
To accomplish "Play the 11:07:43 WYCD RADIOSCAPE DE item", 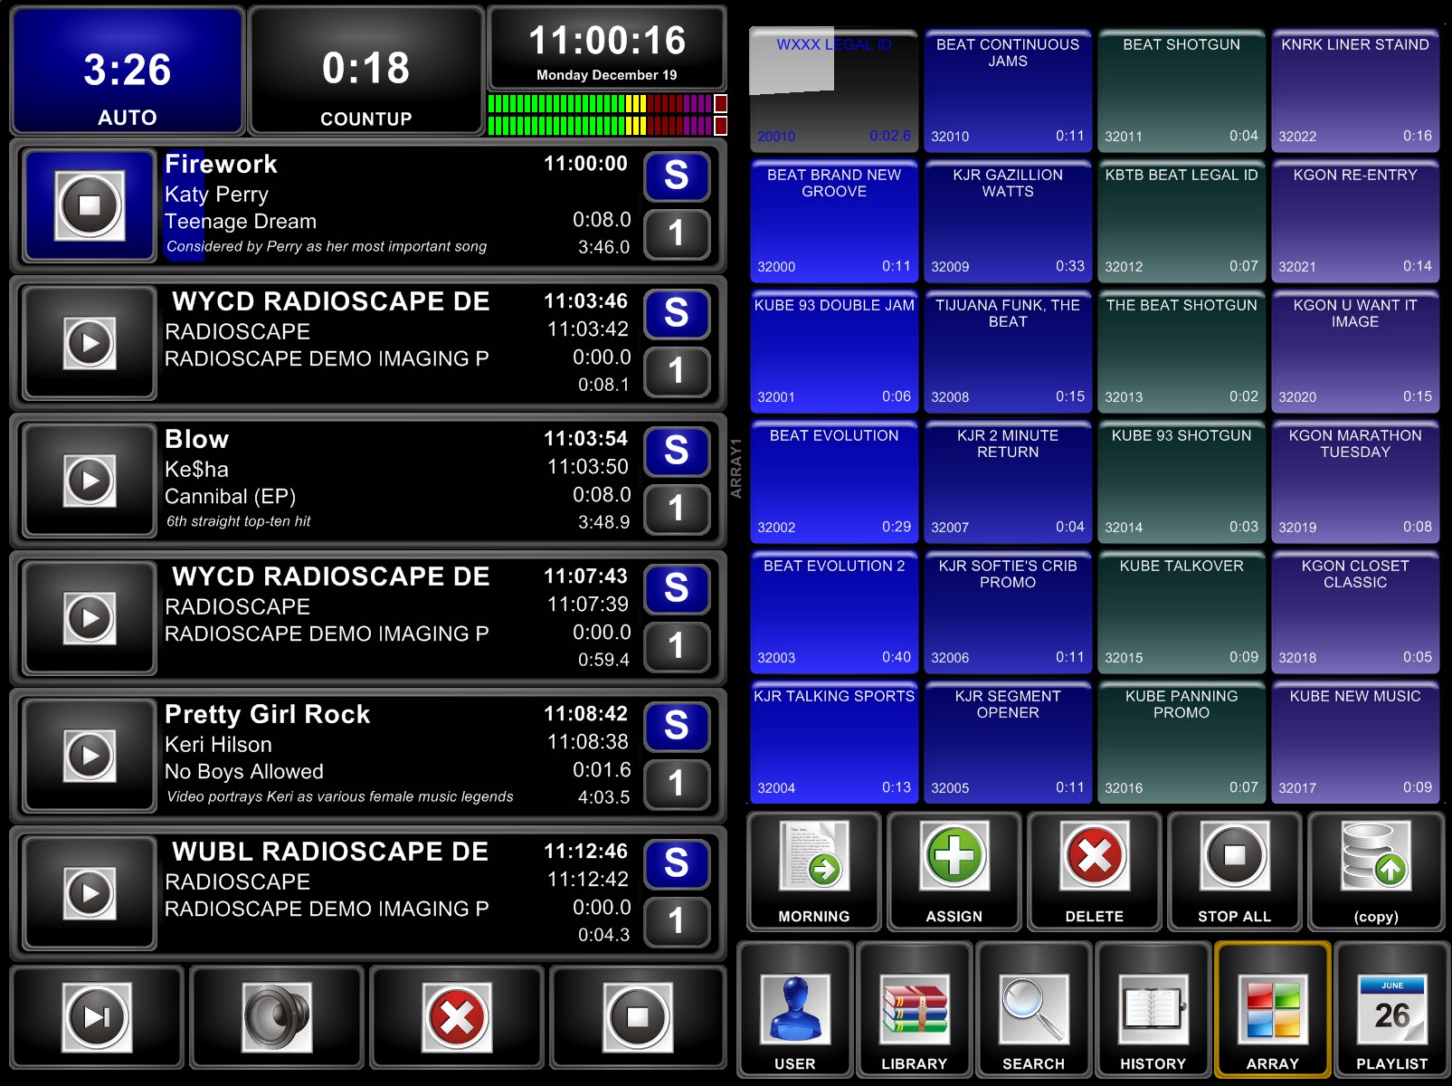I will coord(90,618).
